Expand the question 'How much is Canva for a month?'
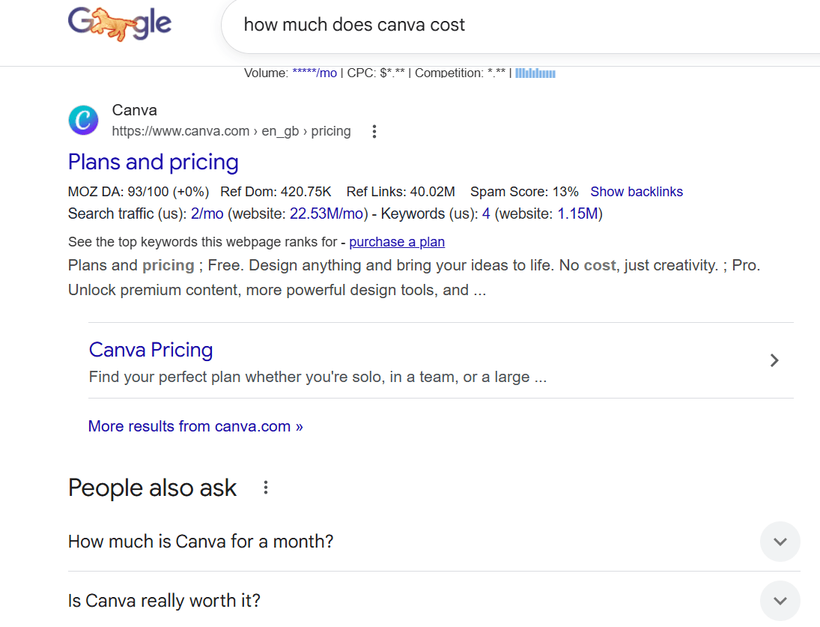Image resolution: width=820 pixels, height=627 pixels. click(780, 542)
